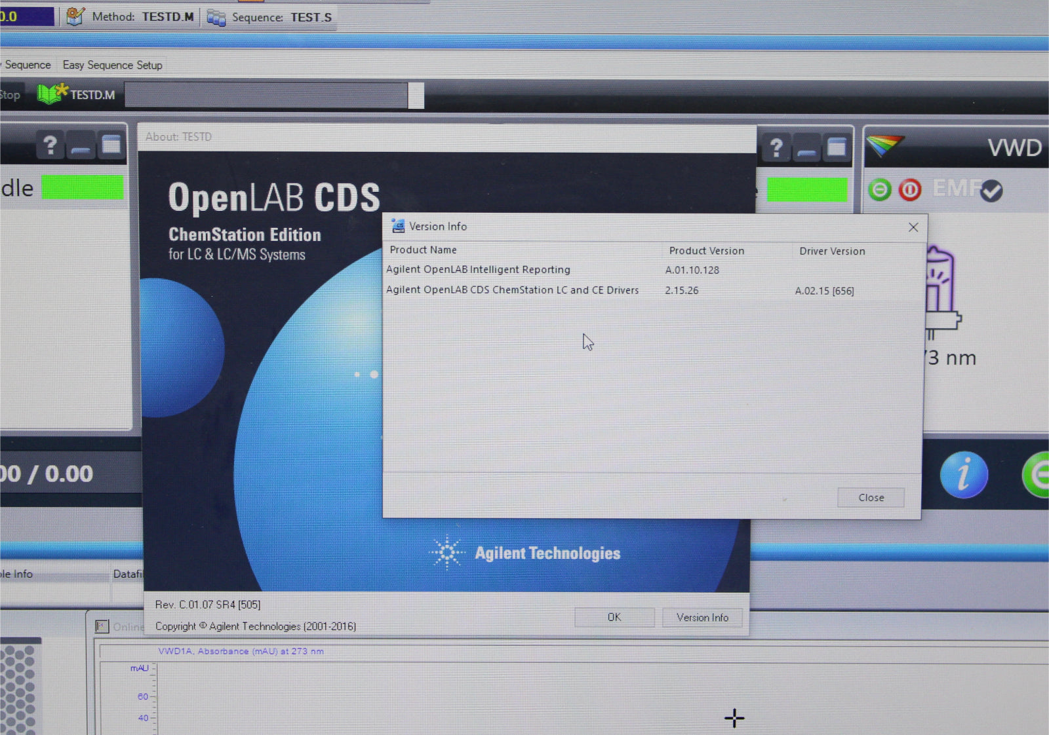Maximize the middle module panel window icon
This screenshot has width=1049, height=735.
pyautogui.click(x=837, y=147)
